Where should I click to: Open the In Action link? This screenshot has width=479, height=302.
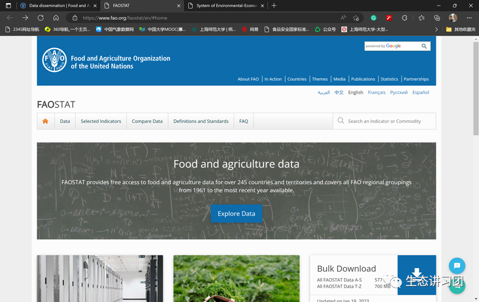(x=273, y=79)
